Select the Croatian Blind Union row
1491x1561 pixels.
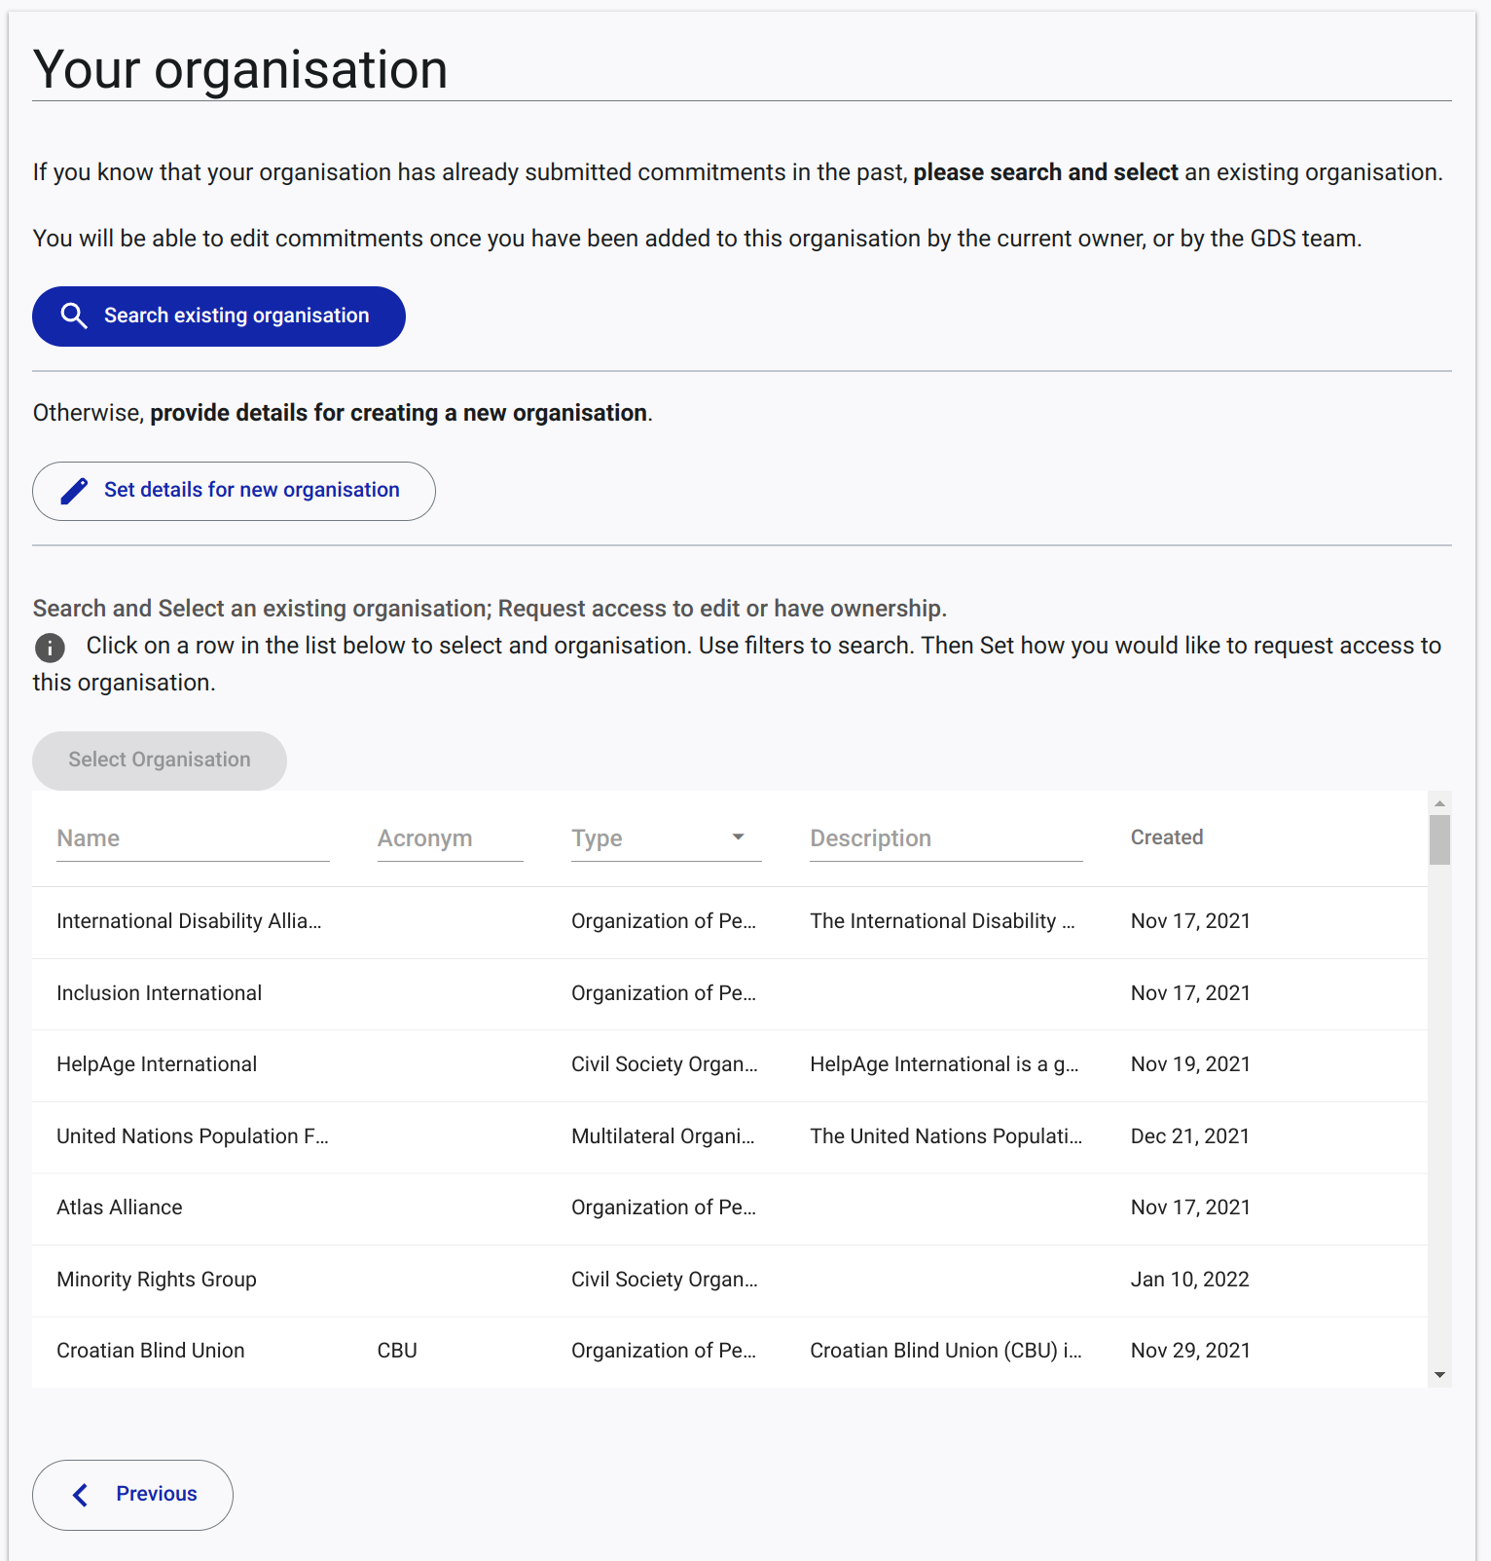click(x=730, y=1352)
